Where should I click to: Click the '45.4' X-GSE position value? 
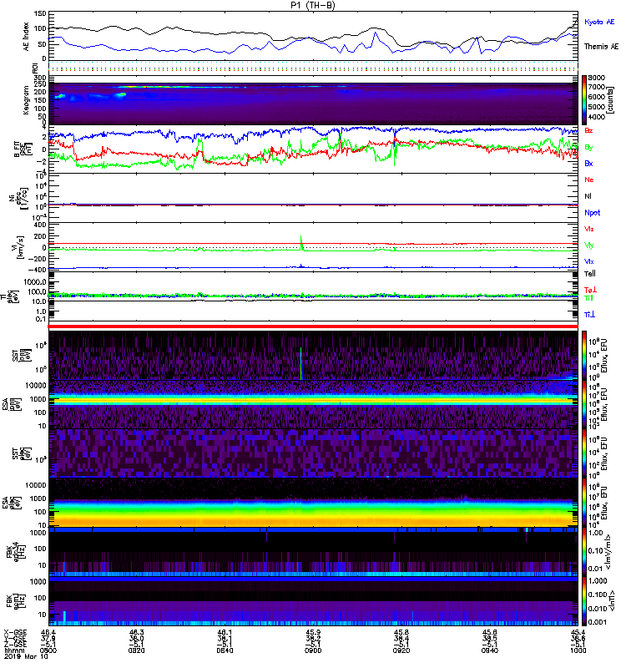578,633
